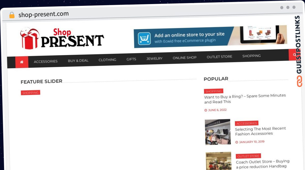Click the Shopping menu item in navbar
This screenshot has width=305, height=170.
251,56
